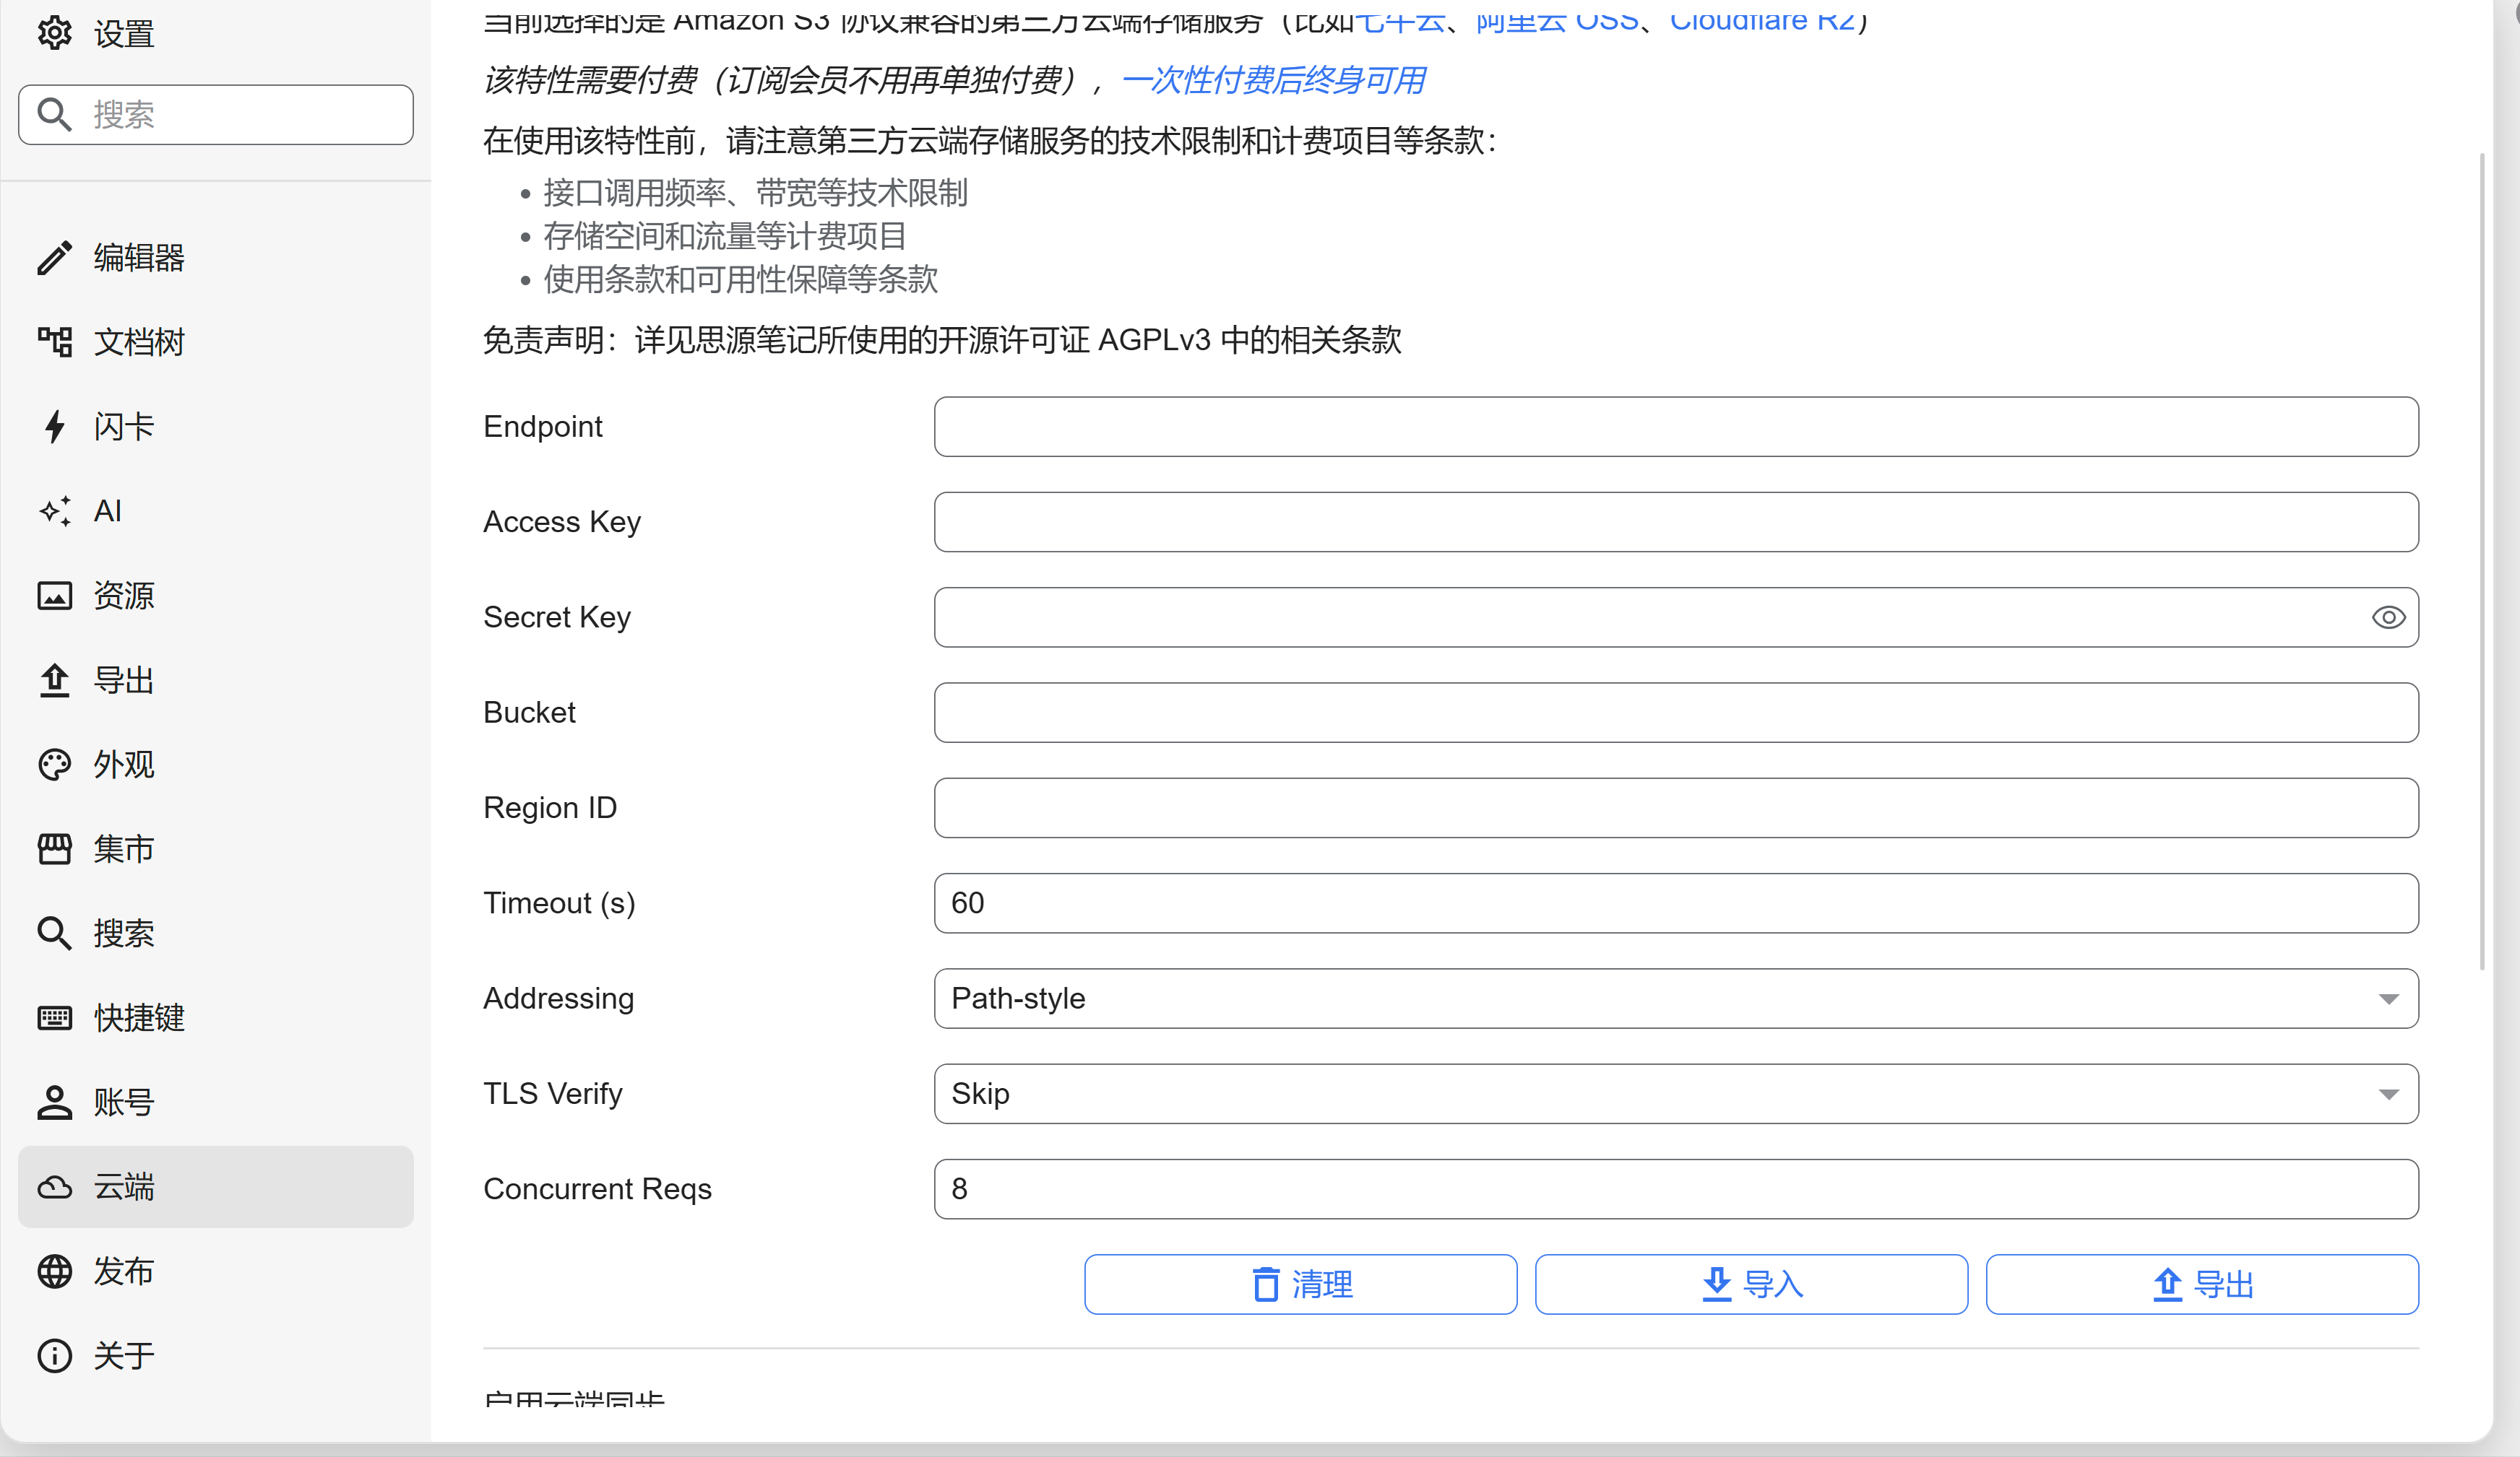This screenshot has width=2520, height=1457.
Task: Open 外观 palette icon in sidebar
Action: [x=55, y=765]
